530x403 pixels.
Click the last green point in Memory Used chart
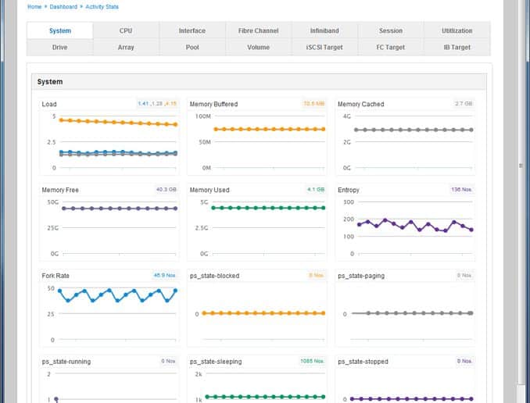pos(323,208)
